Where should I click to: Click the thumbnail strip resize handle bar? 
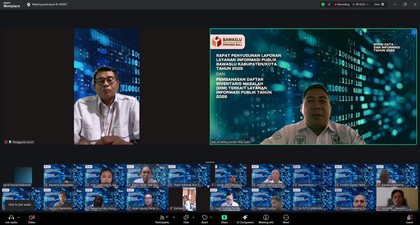pos(210,162)
